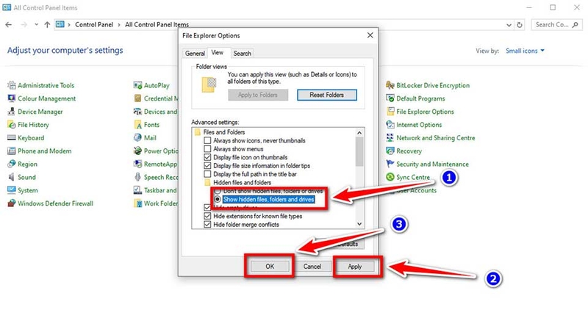Click the Cancel button
588x329 pixels.
click(x=312, y=267)
